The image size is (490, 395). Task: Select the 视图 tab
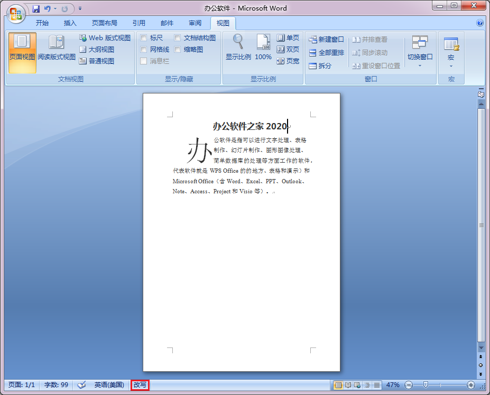pos(223,23)
